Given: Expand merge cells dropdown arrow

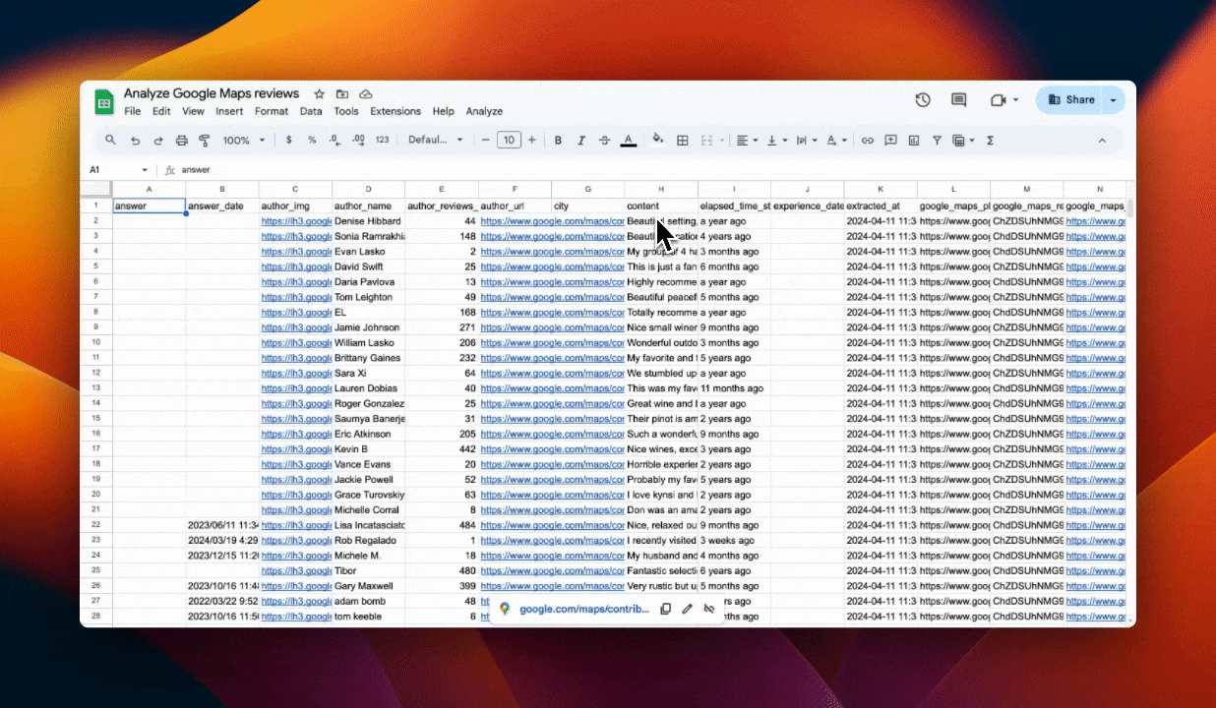Looking at the screenshot, I should [x=720, y=141].
